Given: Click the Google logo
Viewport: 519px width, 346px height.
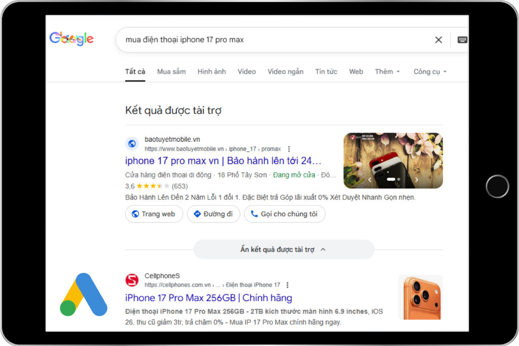Looking at the screenshot, I should pos(71,39).
